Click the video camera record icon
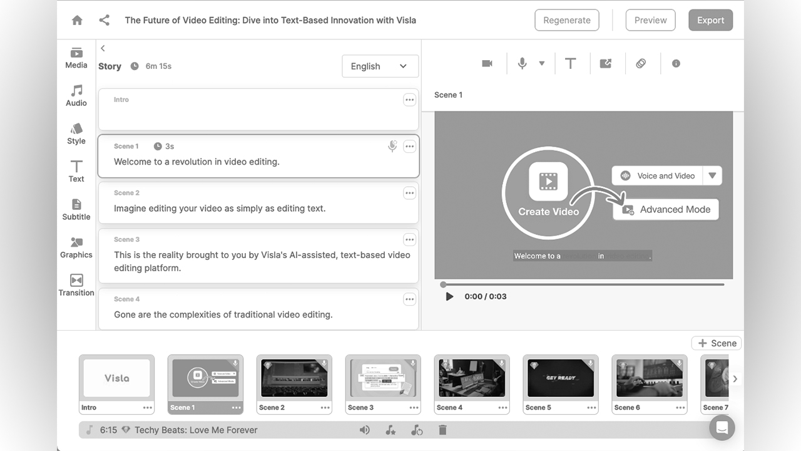This screenshot has width=801, height=451. point(487,63)
